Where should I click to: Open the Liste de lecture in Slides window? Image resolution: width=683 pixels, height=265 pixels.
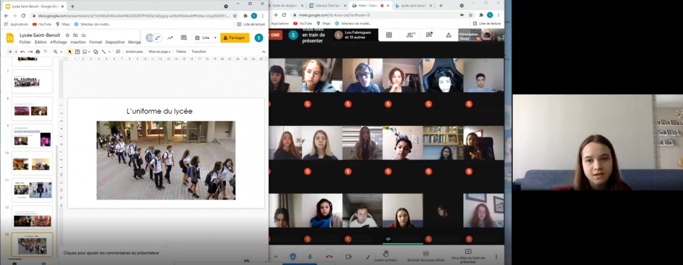point(250,24)
